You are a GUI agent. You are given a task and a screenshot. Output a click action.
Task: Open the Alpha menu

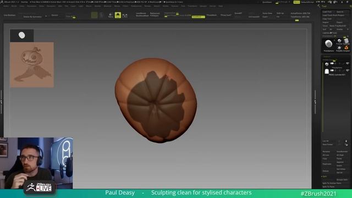click(6, 6)
